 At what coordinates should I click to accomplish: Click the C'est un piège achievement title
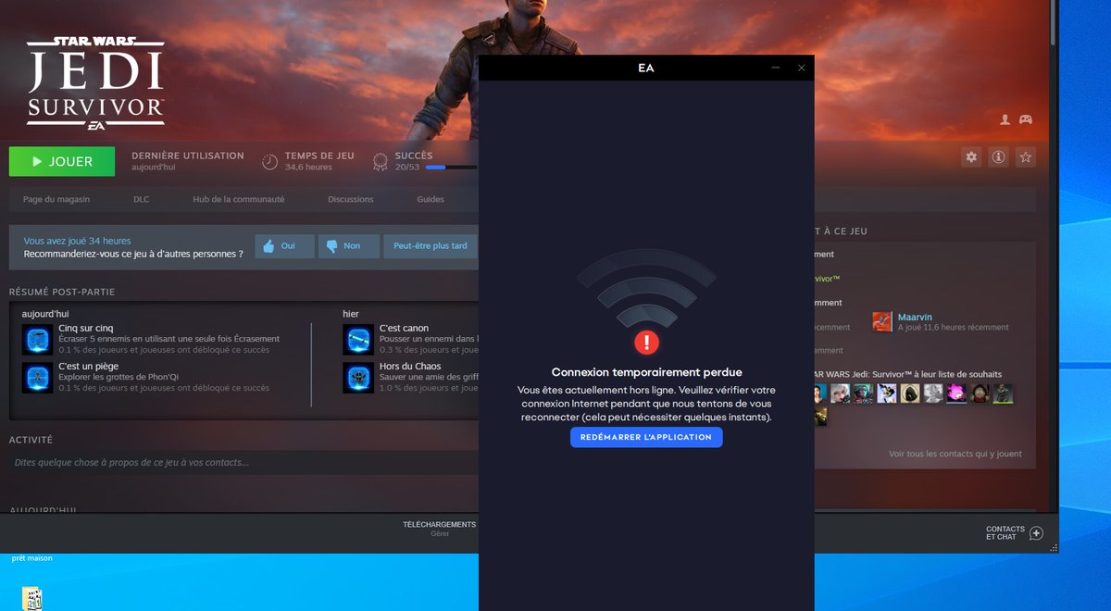coord(88,367)
